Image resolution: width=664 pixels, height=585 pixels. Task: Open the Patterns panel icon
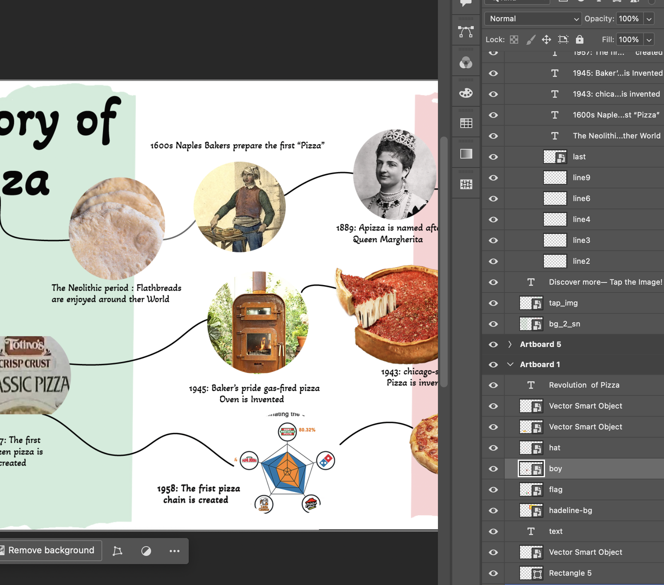pos(466,184)
